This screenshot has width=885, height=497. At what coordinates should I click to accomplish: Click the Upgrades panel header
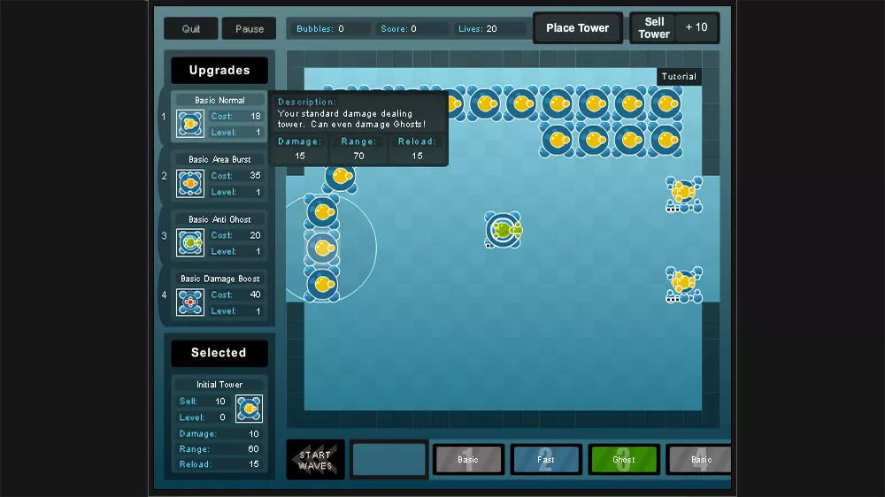[219, 71]
